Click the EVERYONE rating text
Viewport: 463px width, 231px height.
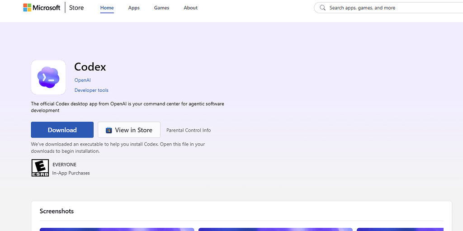tap(64, 165)
